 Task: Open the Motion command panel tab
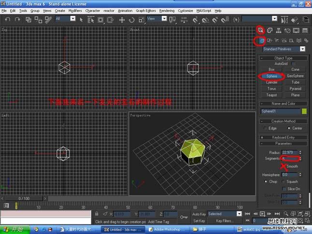click(287, 30)
